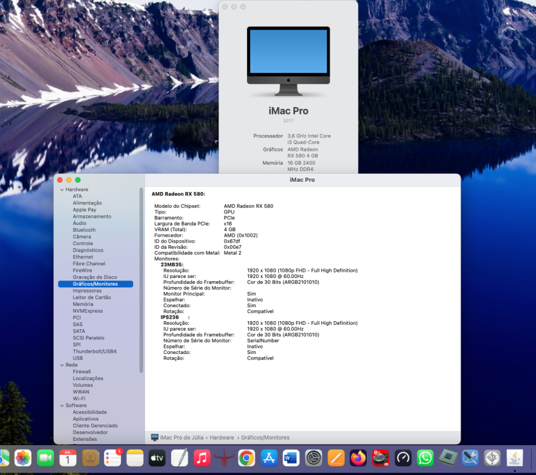Click the 0x67df device ID value

[x=232, y=241]
